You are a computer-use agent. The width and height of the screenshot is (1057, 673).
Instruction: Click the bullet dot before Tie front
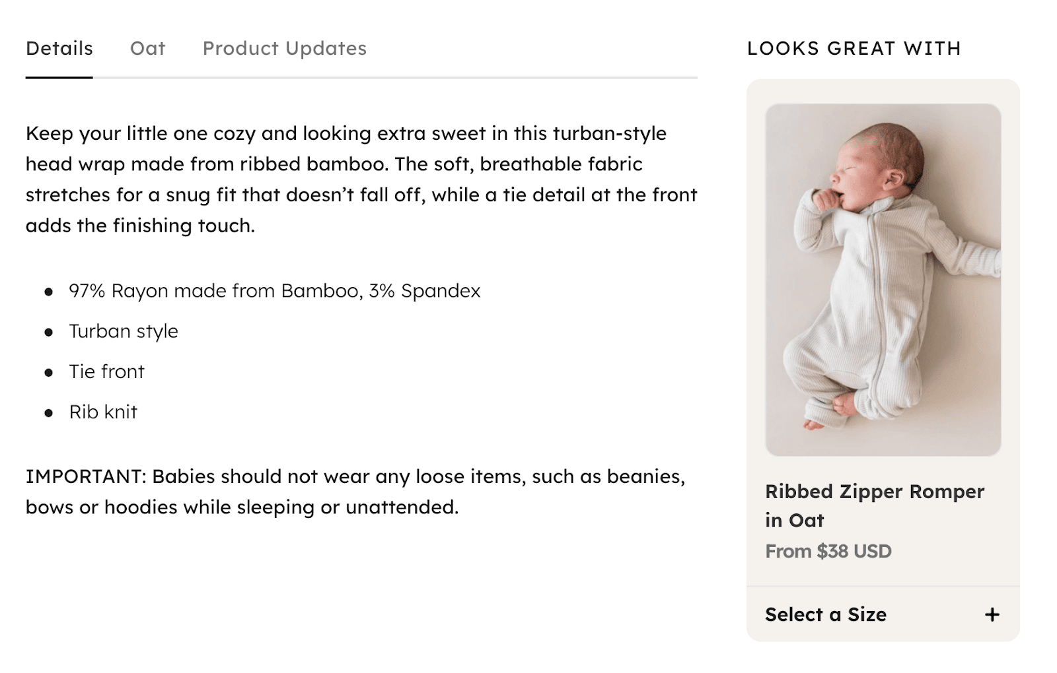tap(48, 373)
